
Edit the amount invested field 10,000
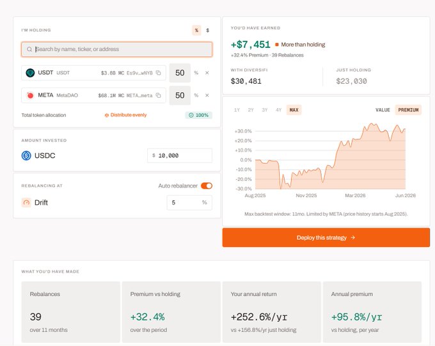[180, 155]
